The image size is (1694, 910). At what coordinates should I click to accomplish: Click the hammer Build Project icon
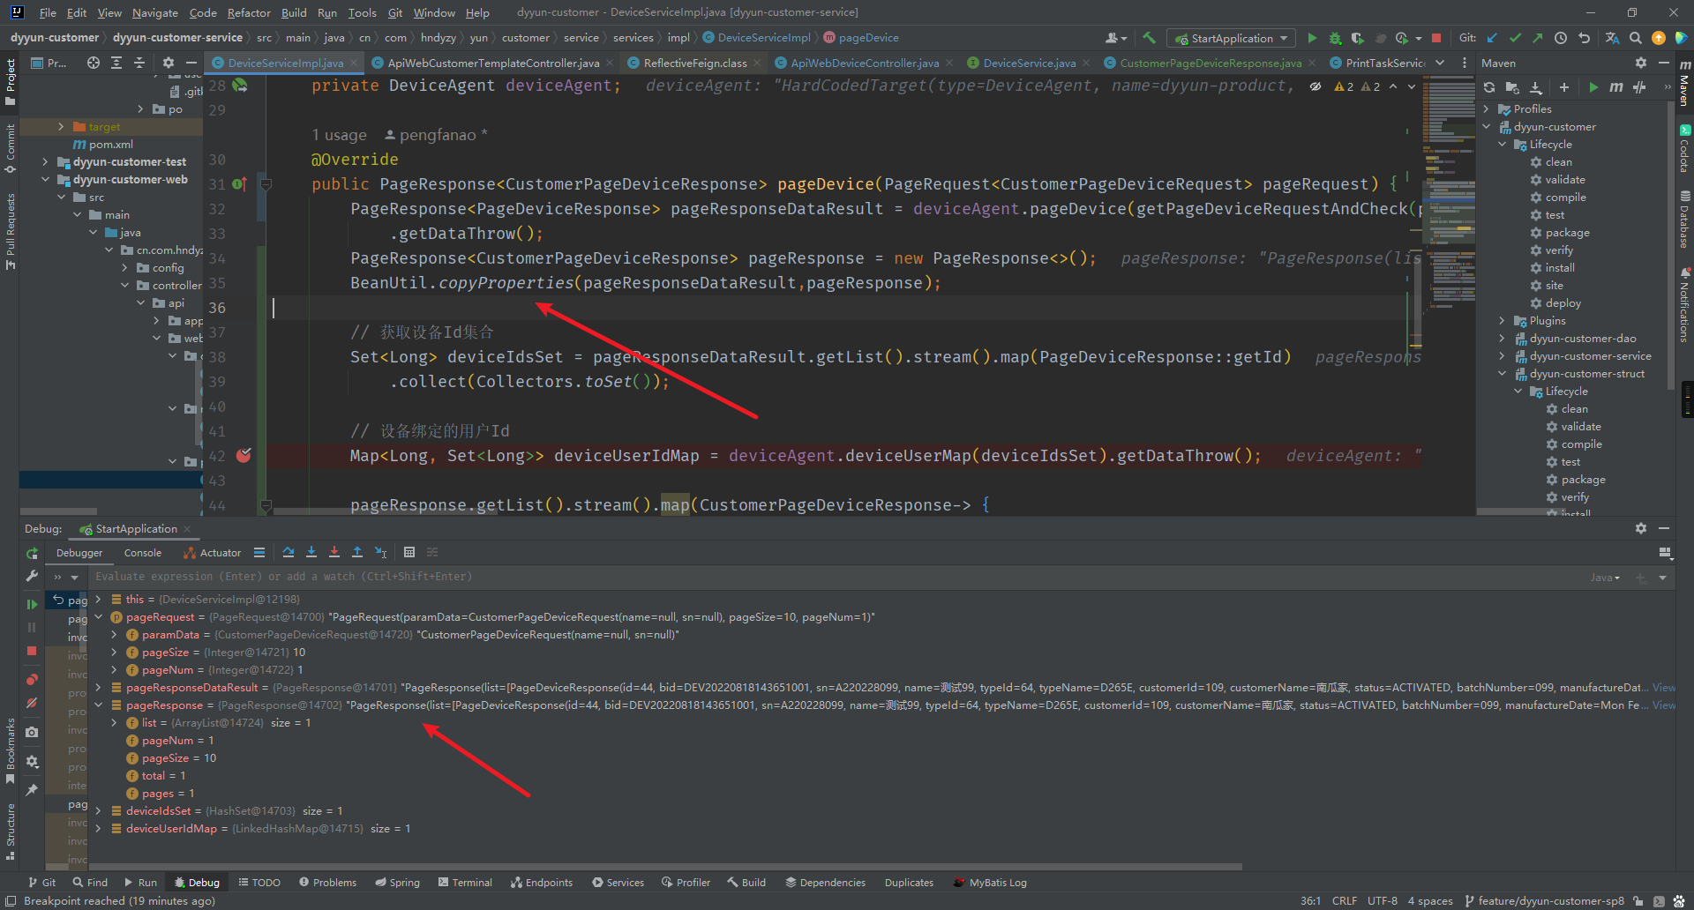pos(1149,38)
